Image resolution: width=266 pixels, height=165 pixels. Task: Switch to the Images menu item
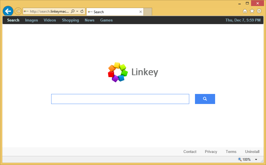[31, 20]
